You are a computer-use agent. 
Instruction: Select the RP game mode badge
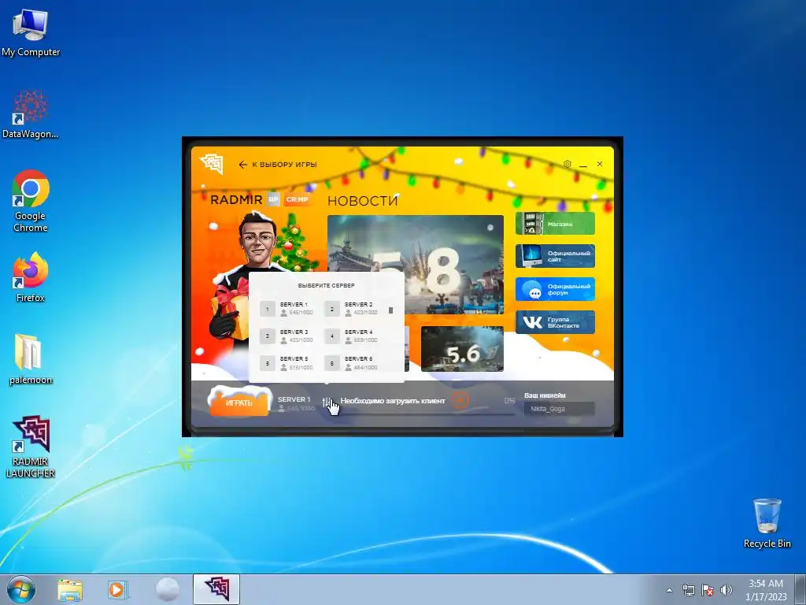[273, 199]
